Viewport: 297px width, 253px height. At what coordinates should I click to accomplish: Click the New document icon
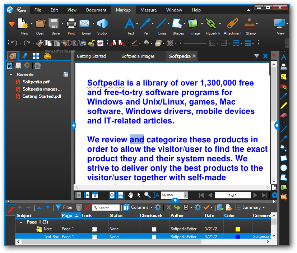point(23,23)
